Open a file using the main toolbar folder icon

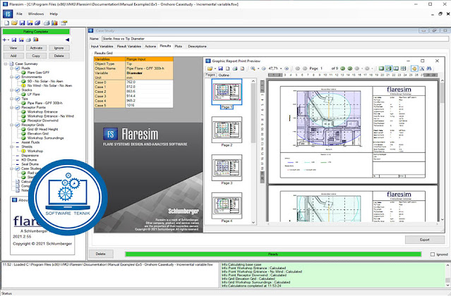click(x=14, y=23)
